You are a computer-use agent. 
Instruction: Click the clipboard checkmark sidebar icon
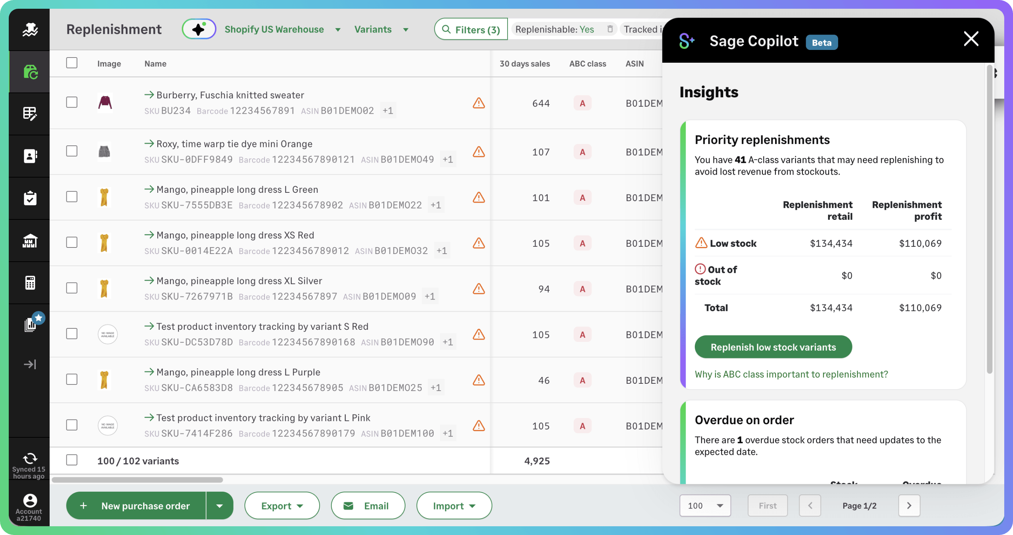(x=30, y=198)
